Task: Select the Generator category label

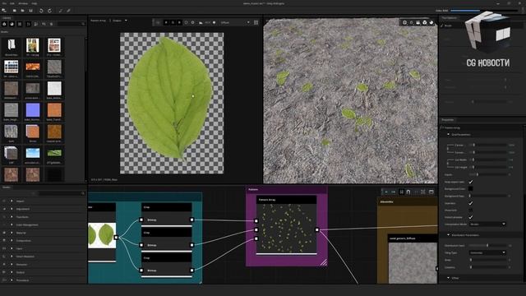Action: (22, 265)
